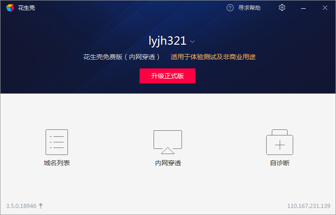Click the 花生壳 cube logo icon

pos(10,8)
